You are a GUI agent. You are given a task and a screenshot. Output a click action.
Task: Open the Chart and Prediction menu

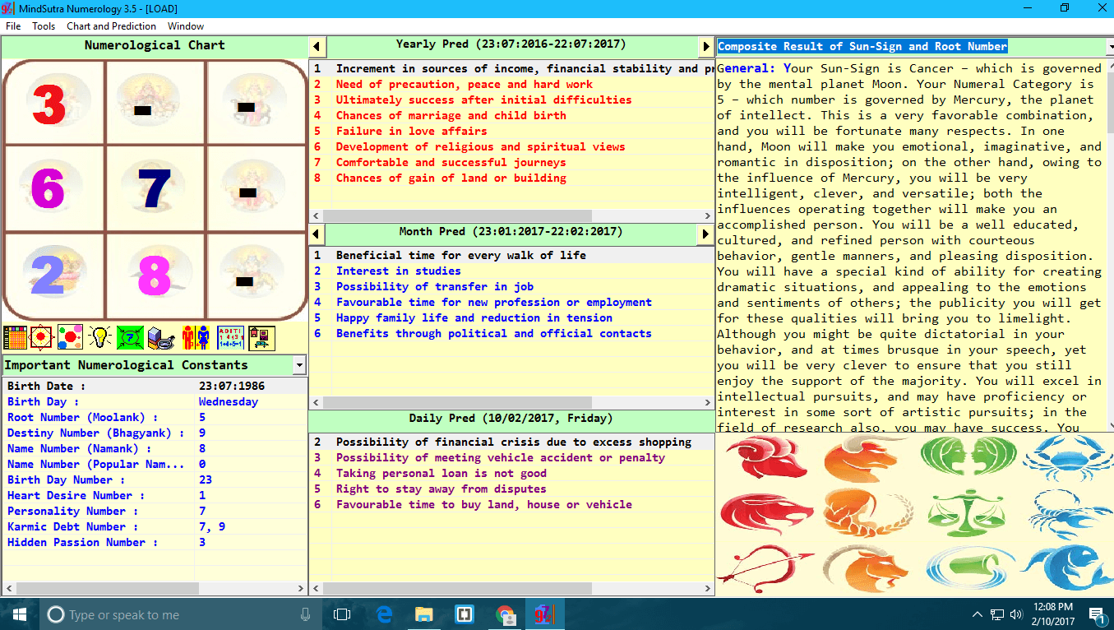(112, 26)
